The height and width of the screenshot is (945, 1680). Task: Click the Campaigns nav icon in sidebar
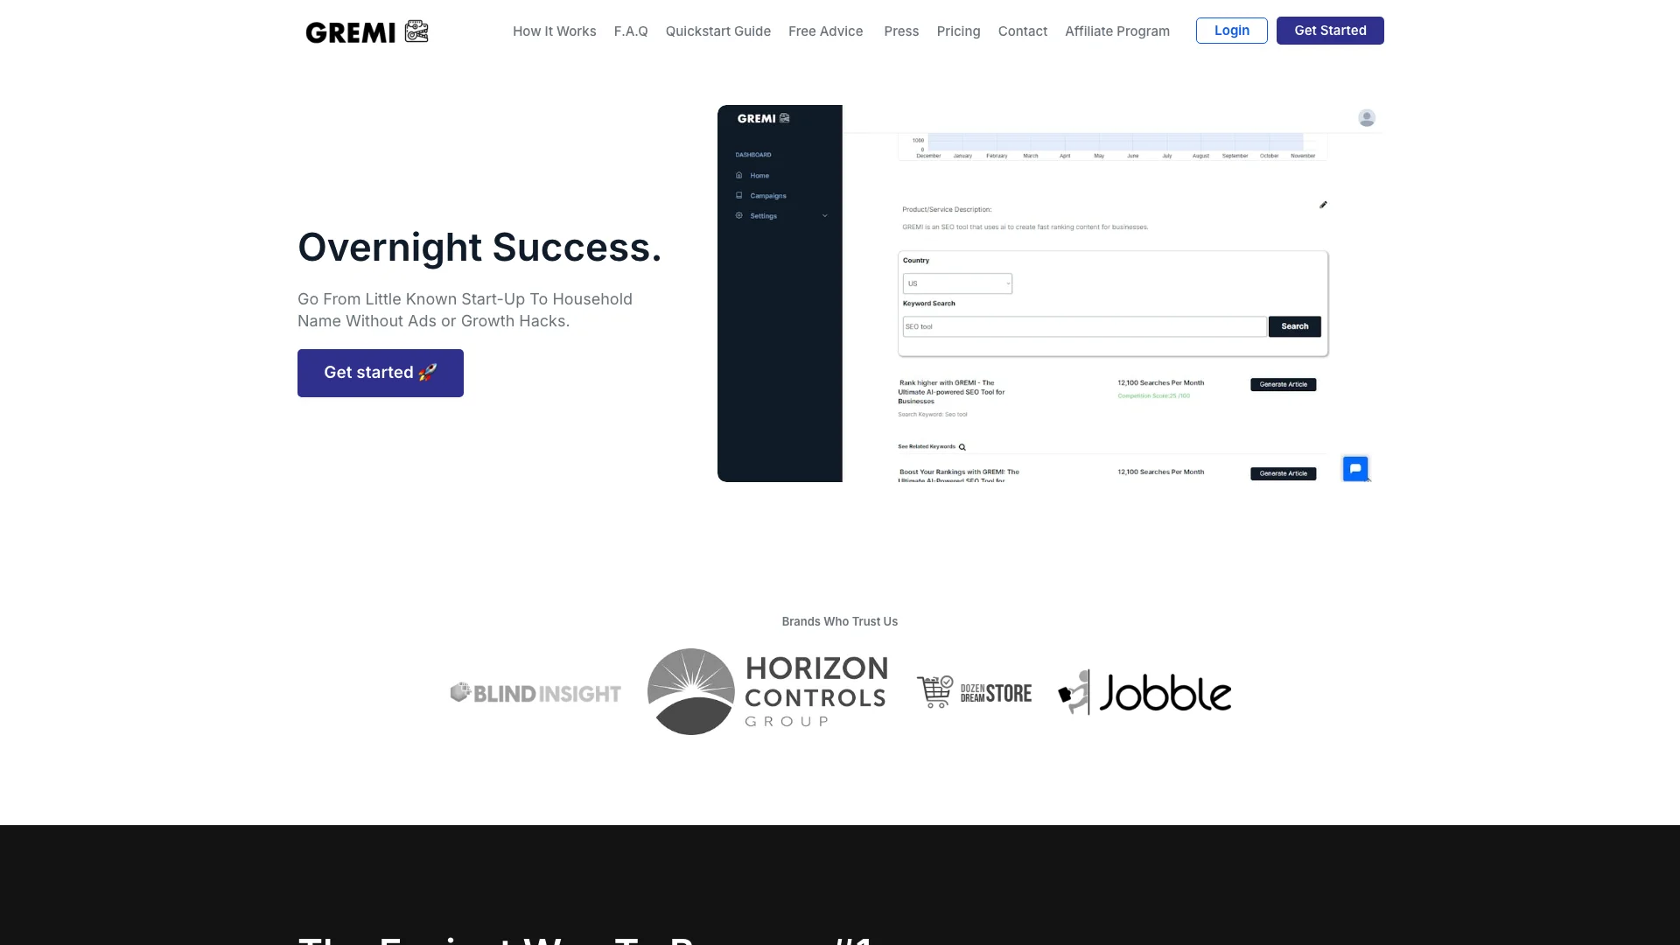(738, 195)
